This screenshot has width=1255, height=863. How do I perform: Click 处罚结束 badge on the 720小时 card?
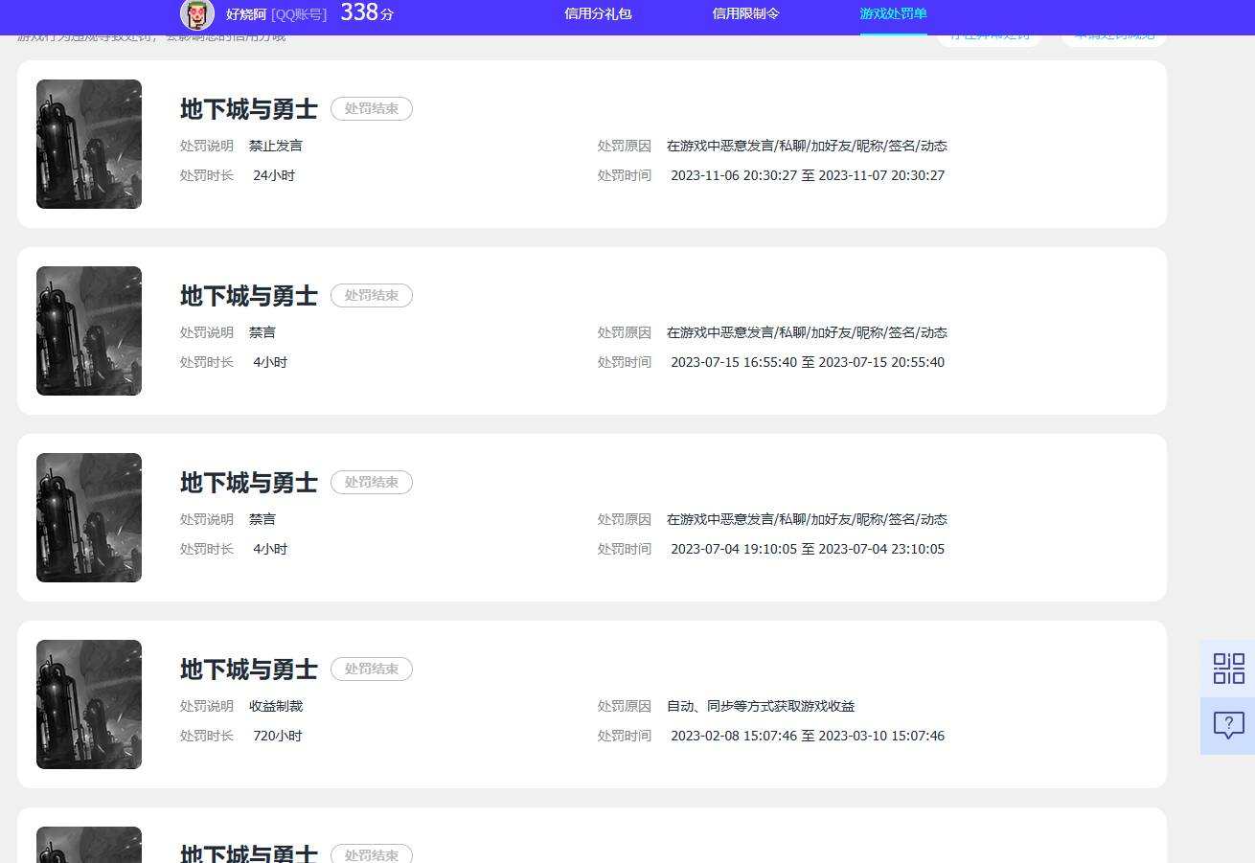coord(372,670)
